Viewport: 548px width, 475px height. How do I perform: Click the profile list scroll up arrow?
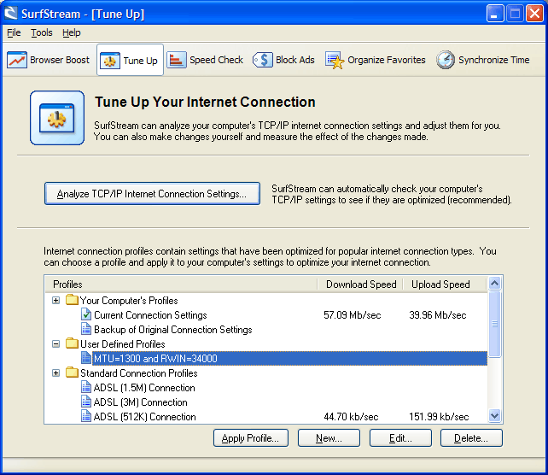click(x=494, y=283)
